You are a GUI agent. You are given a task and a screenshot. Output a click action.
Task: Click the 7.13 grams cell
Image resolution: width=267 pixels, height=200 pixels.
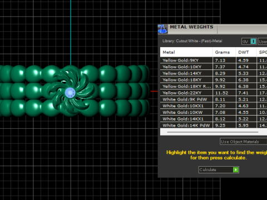(x=224, y=60)
